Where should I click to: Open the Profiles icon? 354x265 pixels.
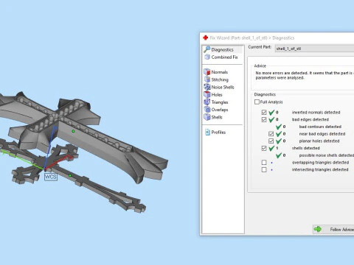[207, 132]
